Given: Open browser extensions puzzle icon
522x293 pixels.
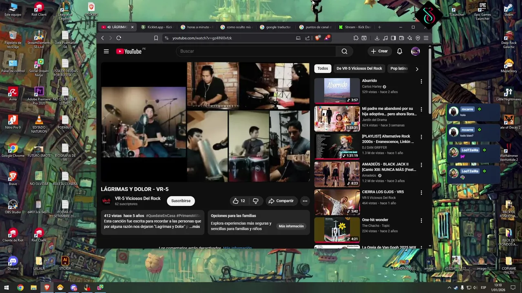Looking at the screenshot, I should [356, 38].
